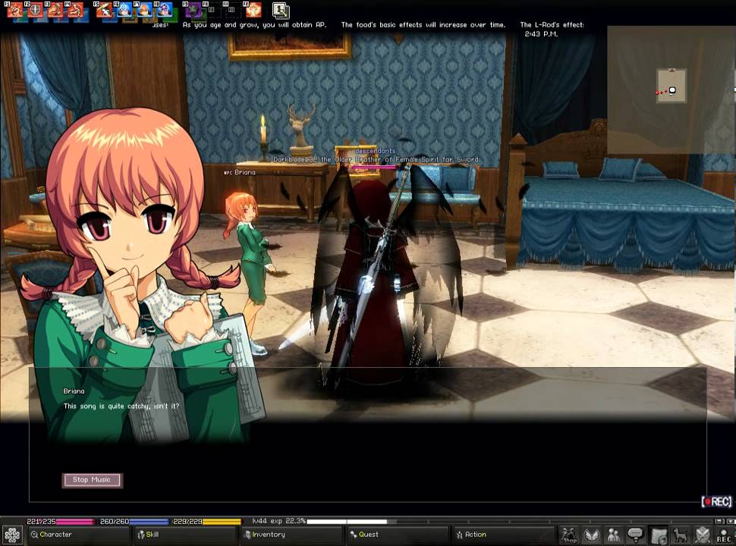Screen dimensions: 736x546
Task: Click 'The L-Rod's effect:' ticker text
Action: tap(552, 25)
